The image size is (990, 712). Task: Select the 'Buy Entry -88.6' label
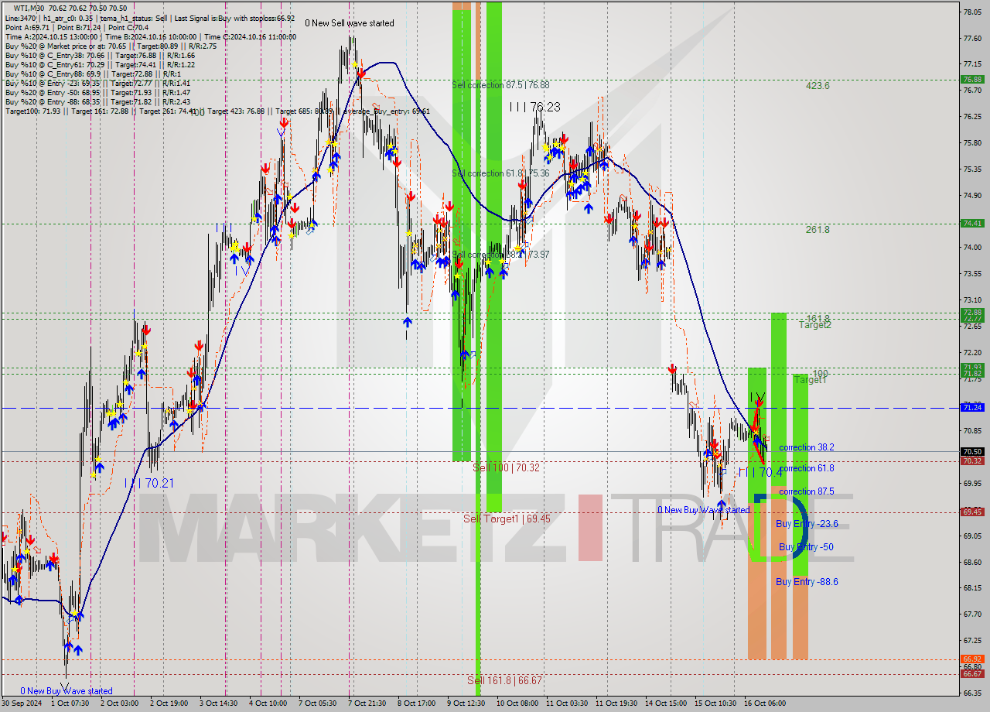coord(807,582)
